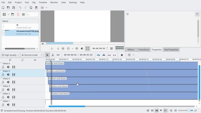Hide video on Video 1 track

(14, 105)
